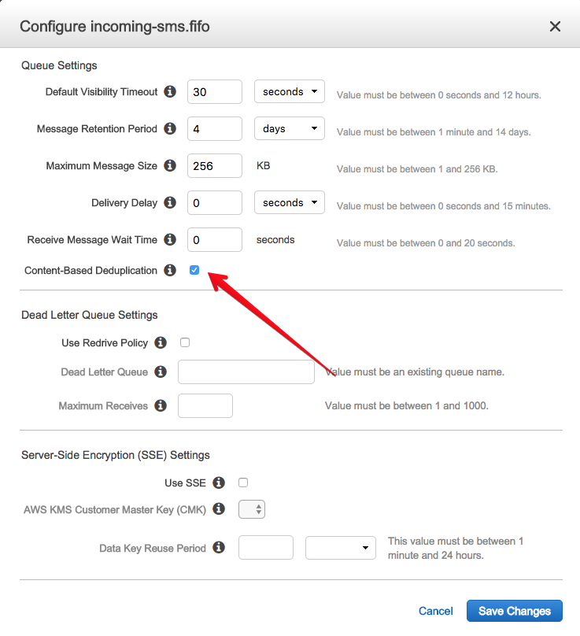This screenshot has width=580, height=636.
Task: Show info for Message Retention Period
Action: click(x=170, y=128)
